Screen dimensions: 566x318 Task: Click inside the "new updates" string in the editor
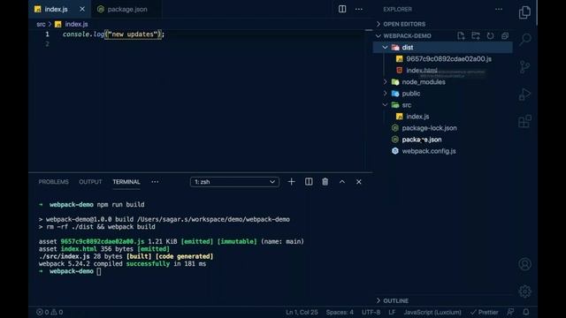pos(133,34)
